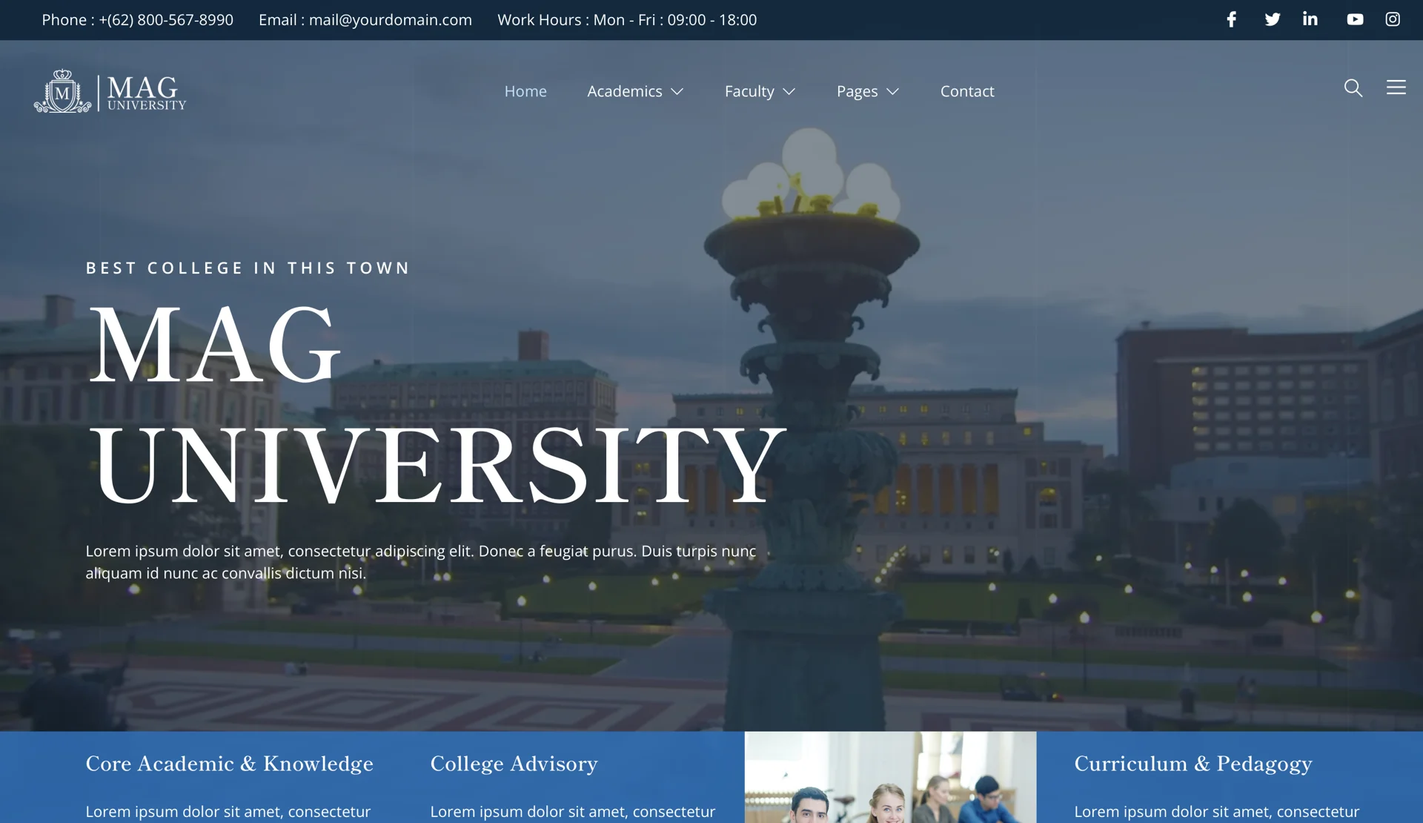Expand the Academics dropdown chevron
1423x823 pixels.
[677, 92]
